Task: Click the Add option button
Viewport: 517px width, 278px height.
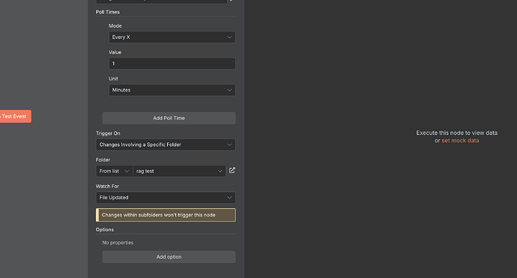Action: [x=169, y=257]
